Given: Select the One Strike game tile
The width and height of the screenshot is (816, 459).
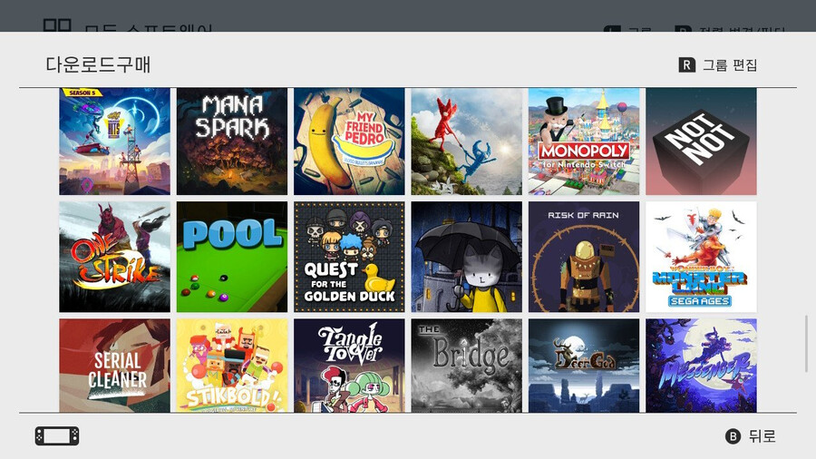Looking at the screenshot, I should click(114, 257).
